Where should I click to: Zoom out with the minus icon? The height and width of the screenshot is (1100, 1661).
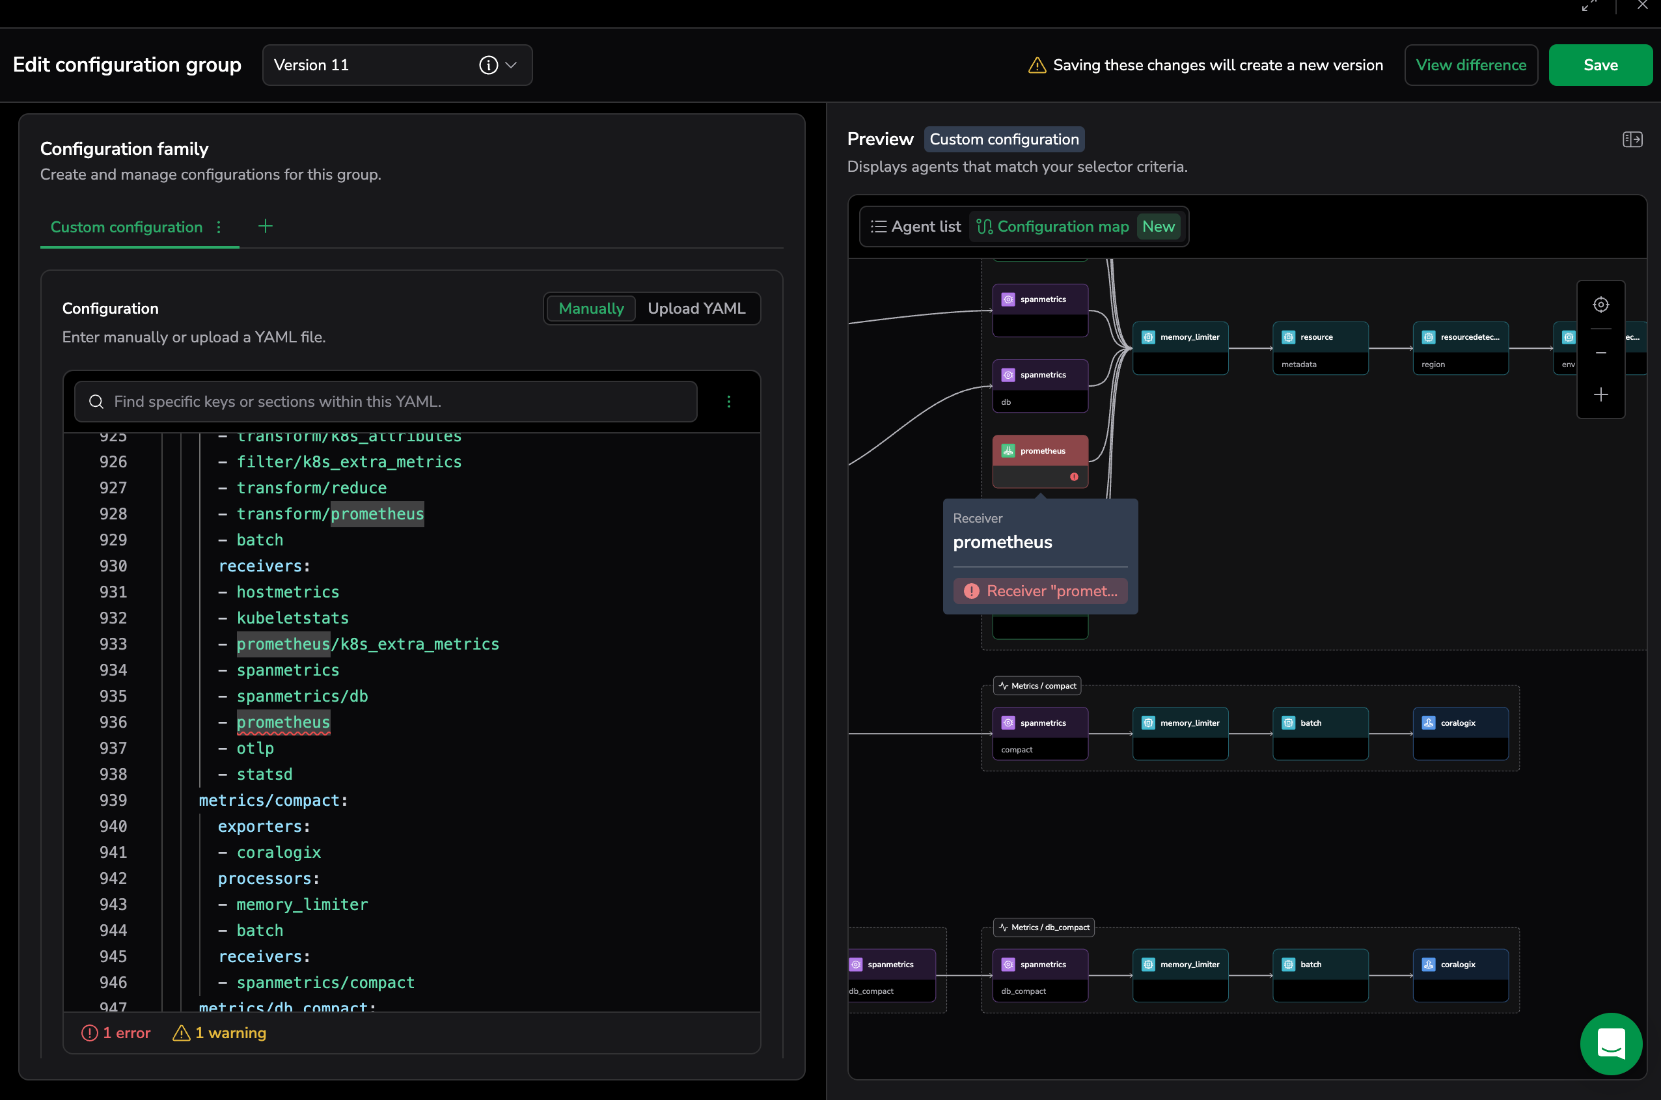click(x=1600, y=353)
